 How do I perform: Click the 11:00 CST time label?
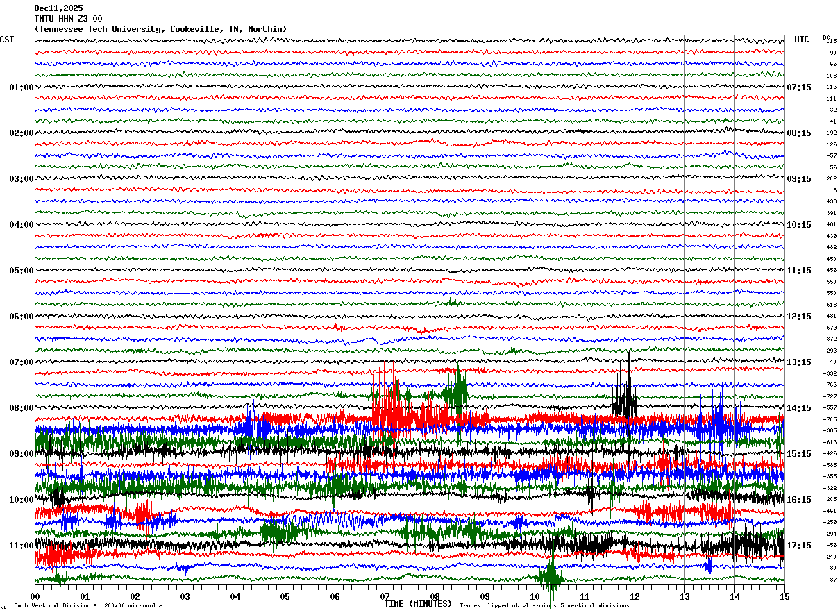[22, 546]
